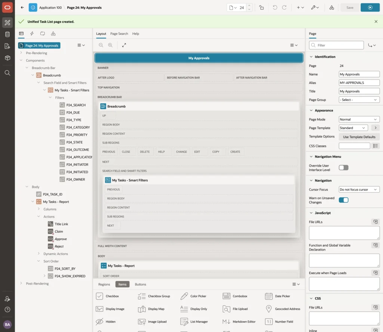Viewport: 383px width, 332px height.
Task: Click the BA user avatar
Action: click(x=7, y=325)
